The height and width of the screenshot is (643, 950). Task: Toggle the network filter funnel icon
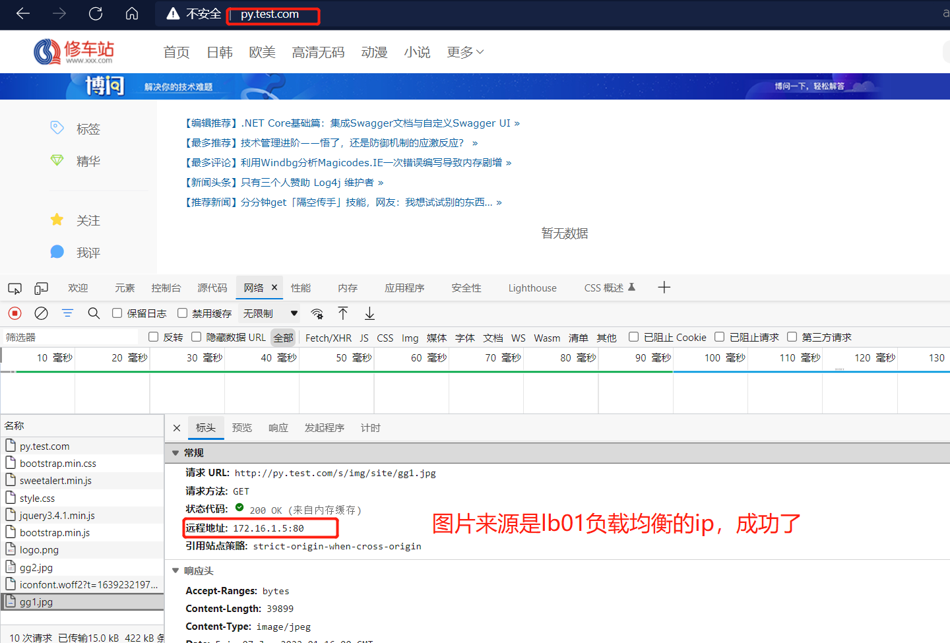67,313
